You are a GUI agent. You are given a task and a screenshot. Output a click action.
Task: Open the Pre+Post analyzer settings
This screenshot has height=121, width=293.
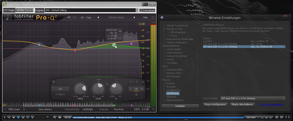point(119,109)
